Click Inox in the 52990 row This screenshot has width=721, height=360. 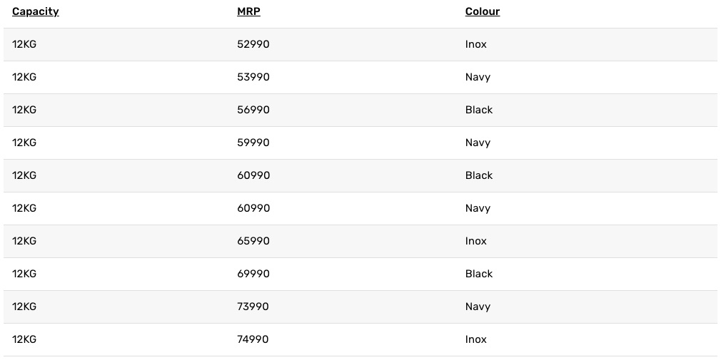pyautogui.click(x=476, y=44)
